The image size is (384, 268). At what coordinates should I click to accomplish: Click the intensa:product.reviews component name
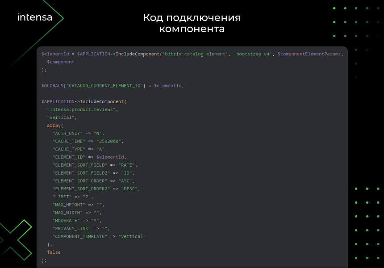(x=82, y=109)
